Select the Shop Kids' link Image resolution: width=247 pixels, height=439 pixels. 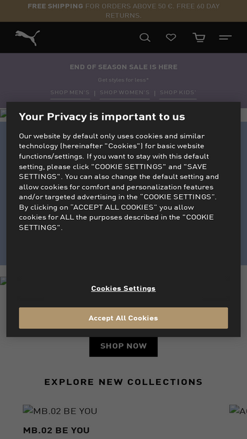tap(178, 93)
